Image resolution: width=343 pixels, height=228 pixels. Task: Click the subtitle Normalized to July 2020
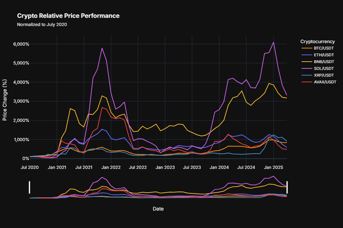pyautogui.click(x=43, y=25)
